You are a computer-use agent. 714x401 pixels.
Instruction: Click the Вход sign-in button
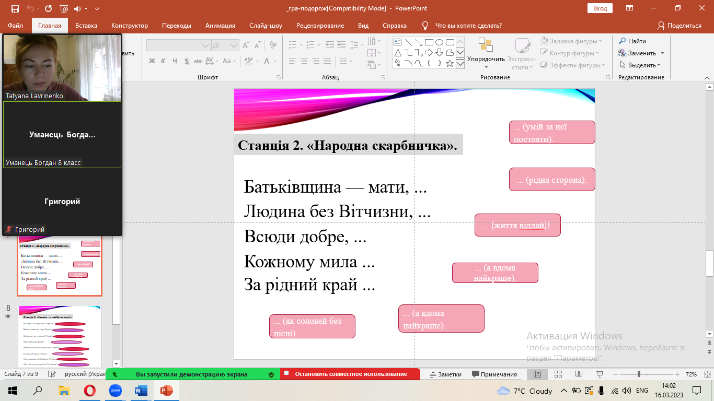click(x=600, y=8)
